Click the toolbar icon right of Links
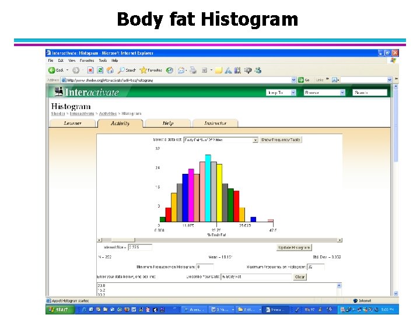Screen dimensions: 420x315 (x=334, y=80)
